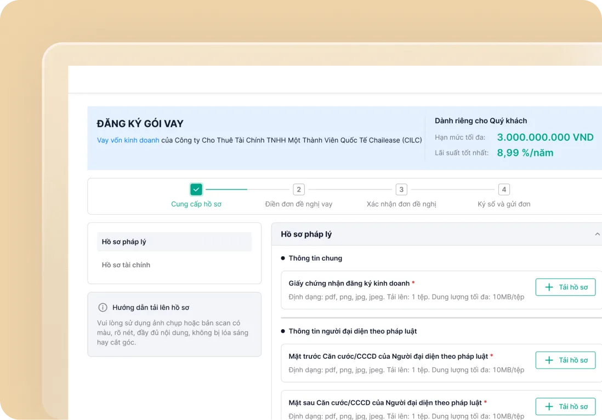Click the info icon beside Hướng dẫn tải lên hồ sơ
This screenshot has width=602, height=420.
coord(103,307)
